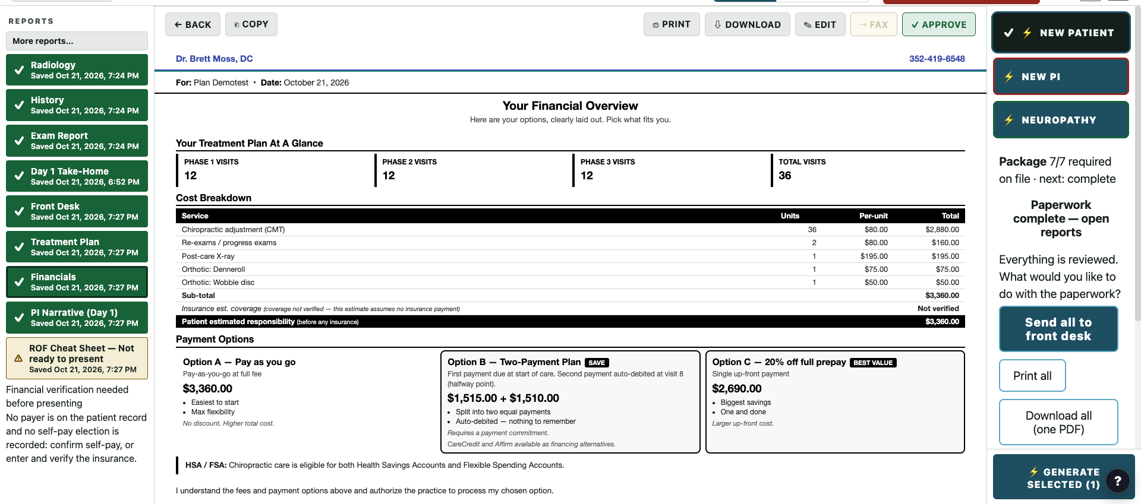Screen dimensions: 1141x504
Task: Open the help question mark button
Action: 1118,481
